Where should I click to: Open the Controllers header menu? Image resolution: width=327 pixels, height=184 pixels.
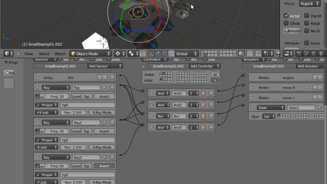click(154, 59)
